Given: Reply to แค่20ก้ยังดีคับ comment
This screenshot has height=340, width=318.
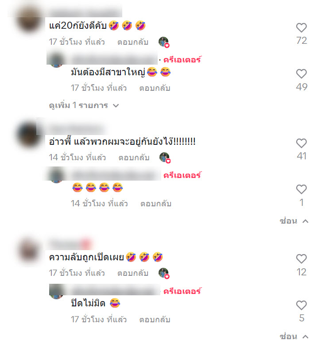Looking at the screenshot, I should [133, 42].
